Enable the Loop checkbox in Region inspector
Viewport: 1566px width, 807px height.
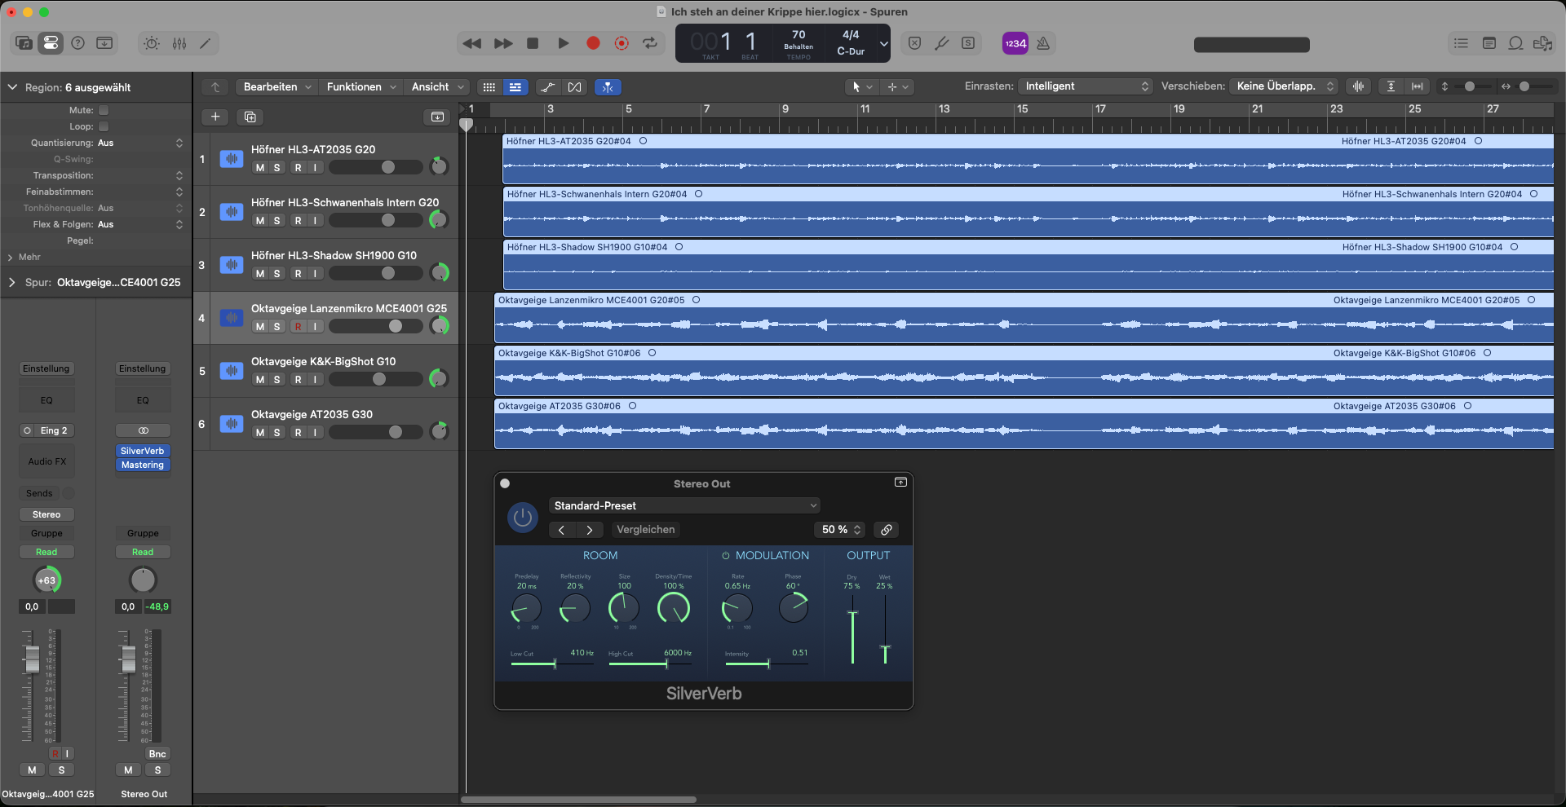pos(104,126)
